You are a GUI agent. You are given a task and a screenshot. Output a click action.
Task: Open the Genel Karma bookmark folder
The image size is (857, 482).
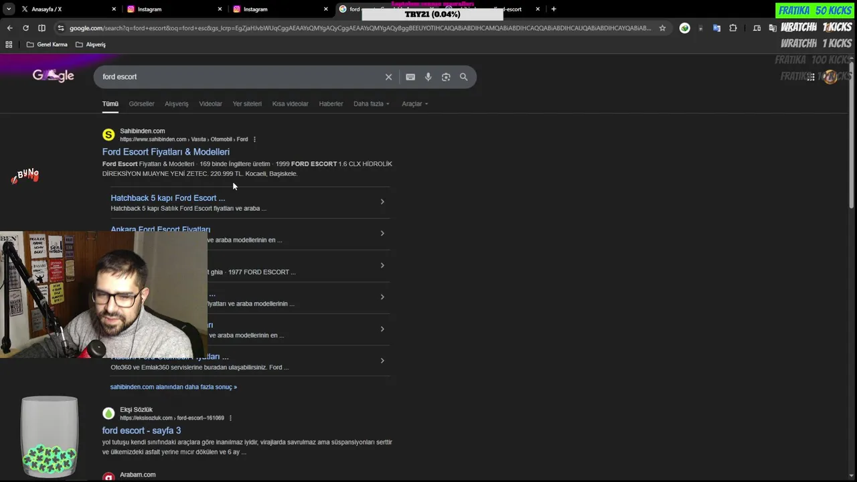pyautogui.click(x=47, y=44)
